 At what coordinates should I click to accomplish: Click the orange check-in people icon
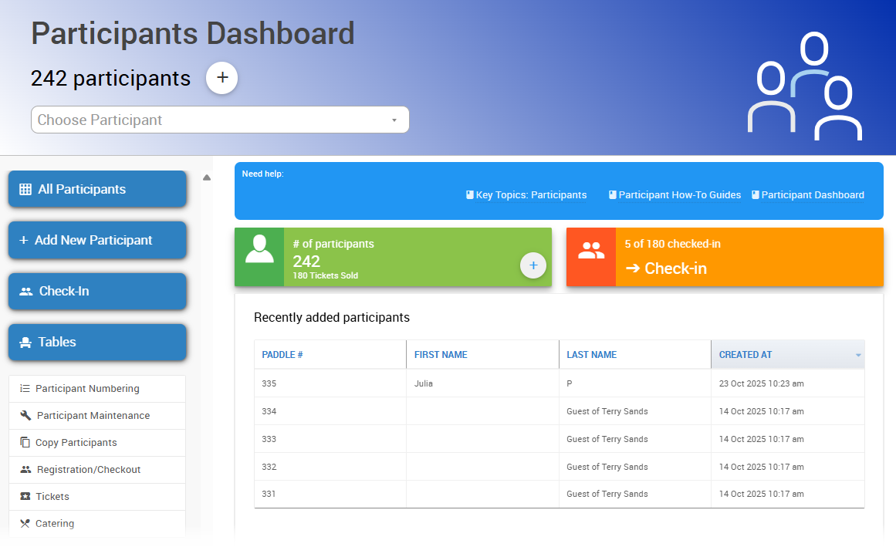pos(590,251)
